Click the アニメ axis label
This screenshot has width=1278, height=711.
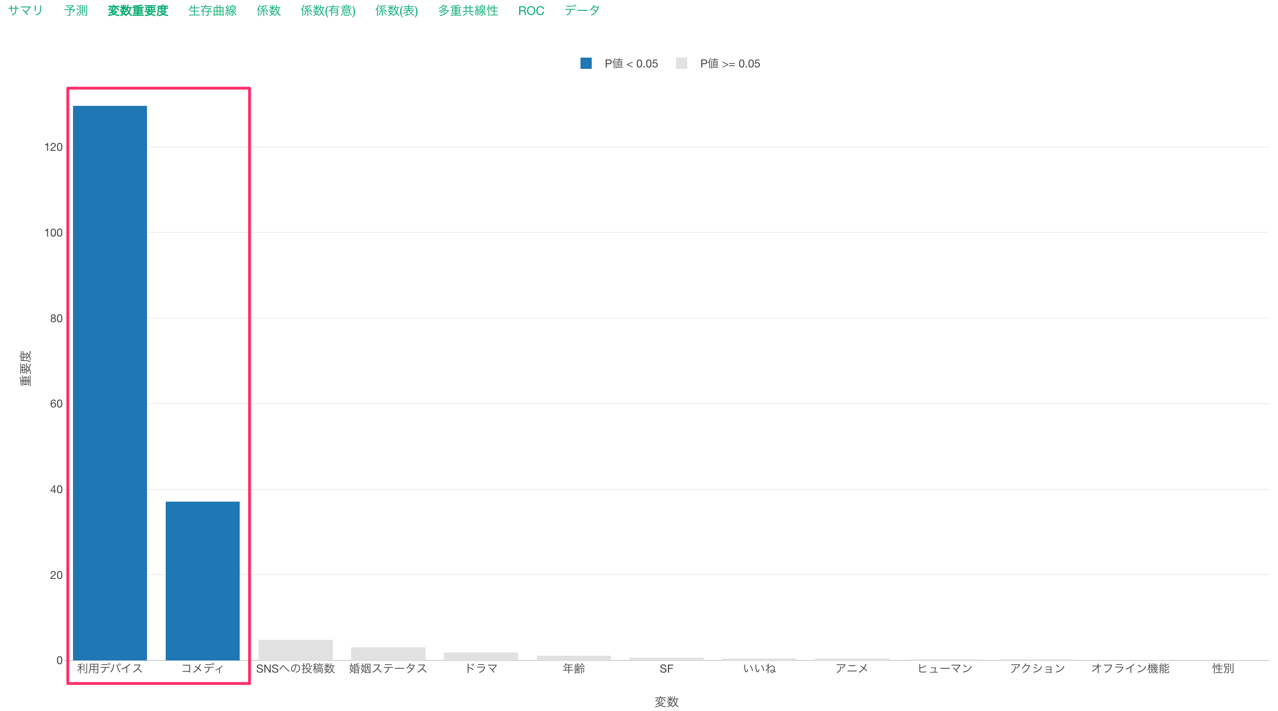852,668
